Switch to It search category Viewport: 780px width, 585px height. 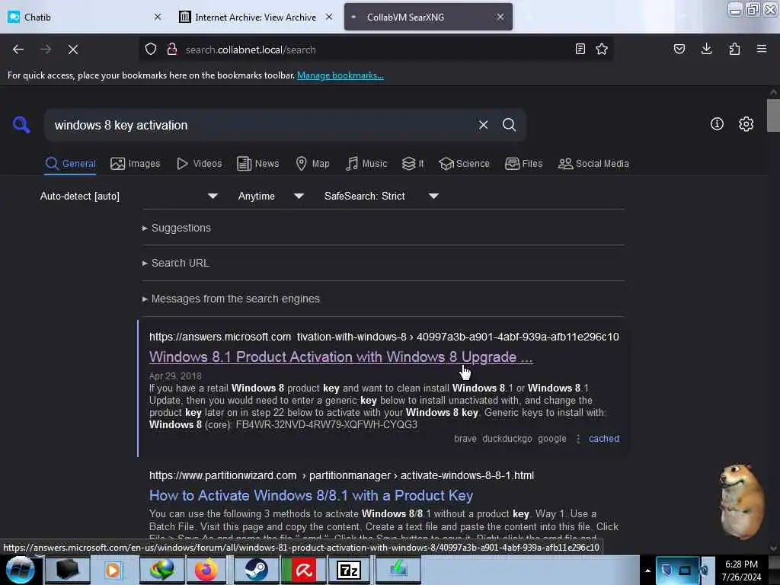[x=413, y=164]
